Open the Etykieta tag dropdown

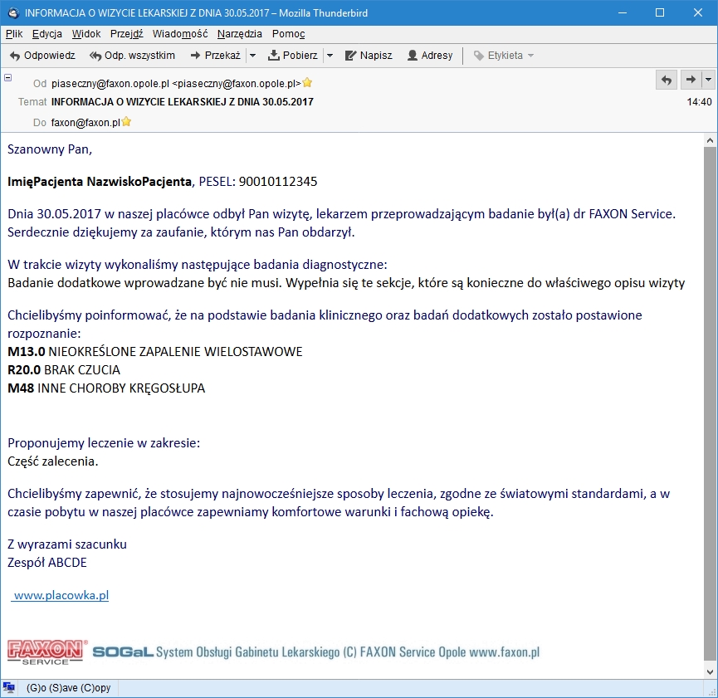[503, 56]
